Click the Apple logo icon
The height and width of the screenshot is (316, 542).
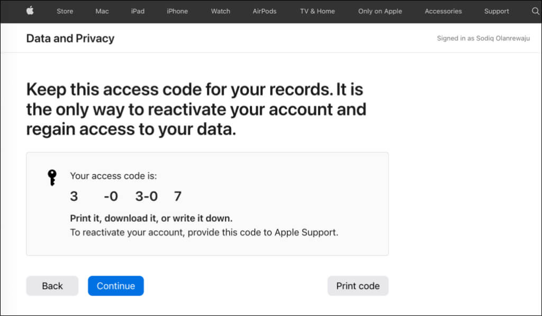coord(30,11)
